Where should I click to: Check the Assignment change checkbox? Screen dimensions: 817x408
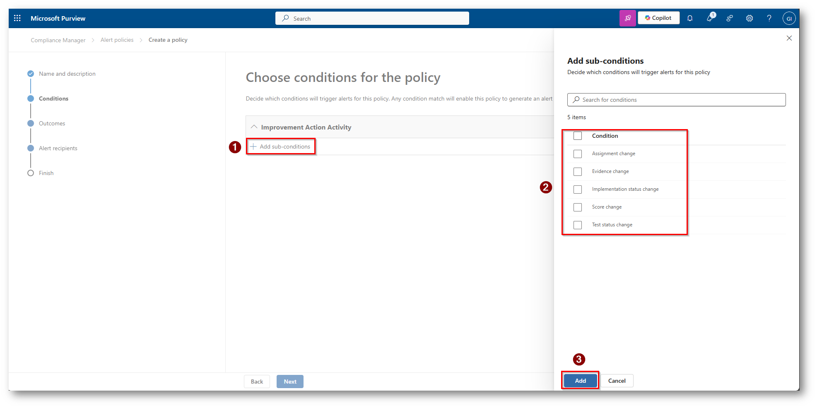coord(578,154)
